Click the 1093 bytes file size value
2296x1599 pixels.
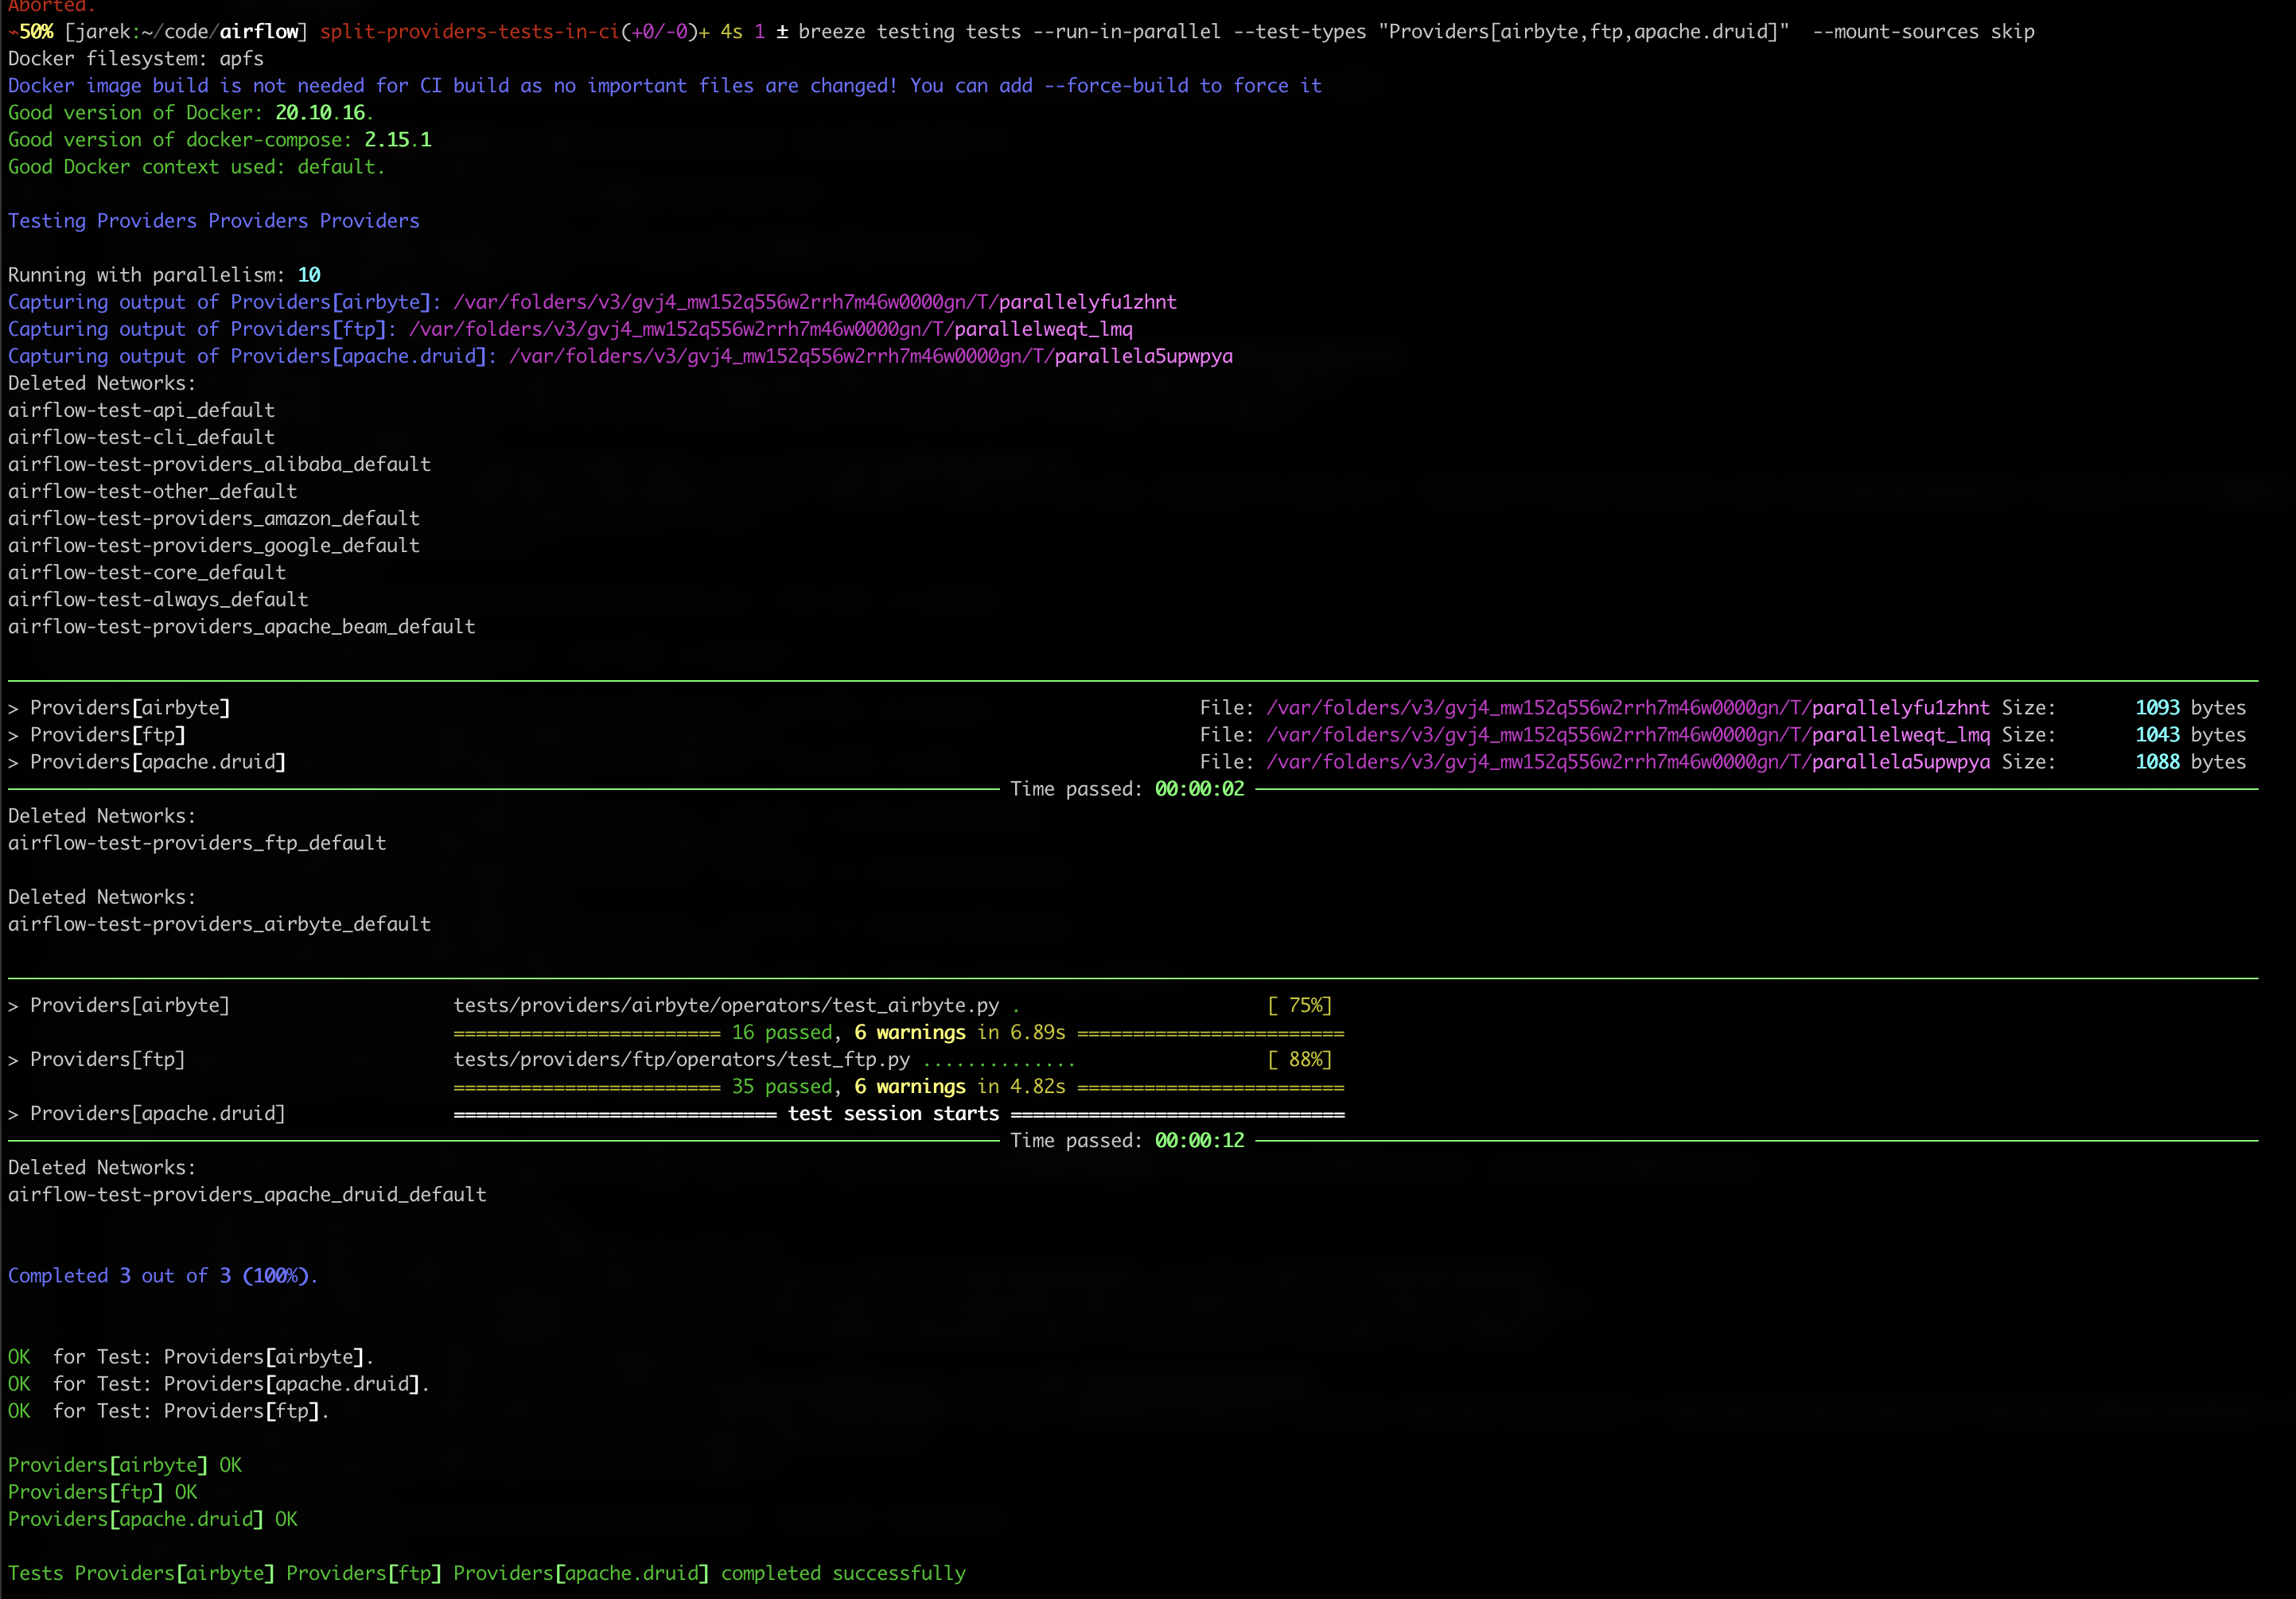click(2157, 708)
